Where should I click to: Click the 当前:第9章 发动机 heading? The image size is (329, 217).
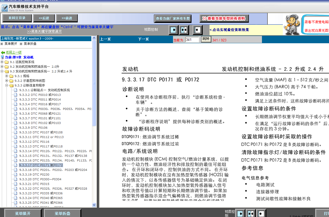pyautogui.click(x=19, y=57)
